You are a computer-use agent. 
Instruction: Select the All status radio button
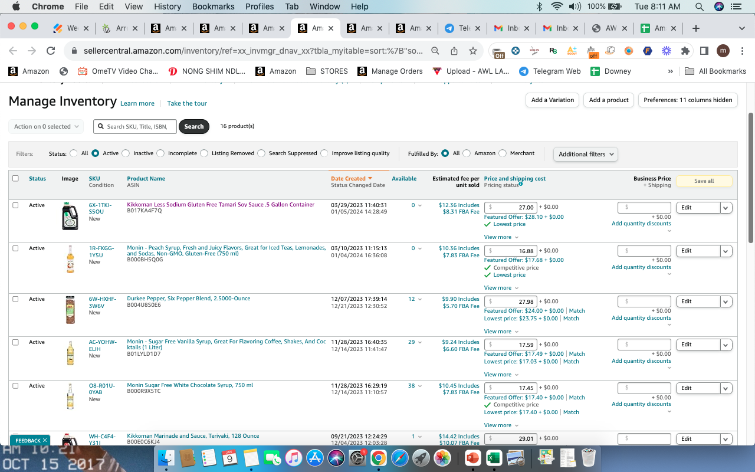[x=74, y=153]
